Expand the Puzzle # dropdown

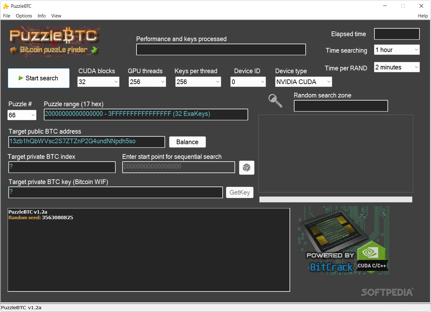(x=22, y=115)
